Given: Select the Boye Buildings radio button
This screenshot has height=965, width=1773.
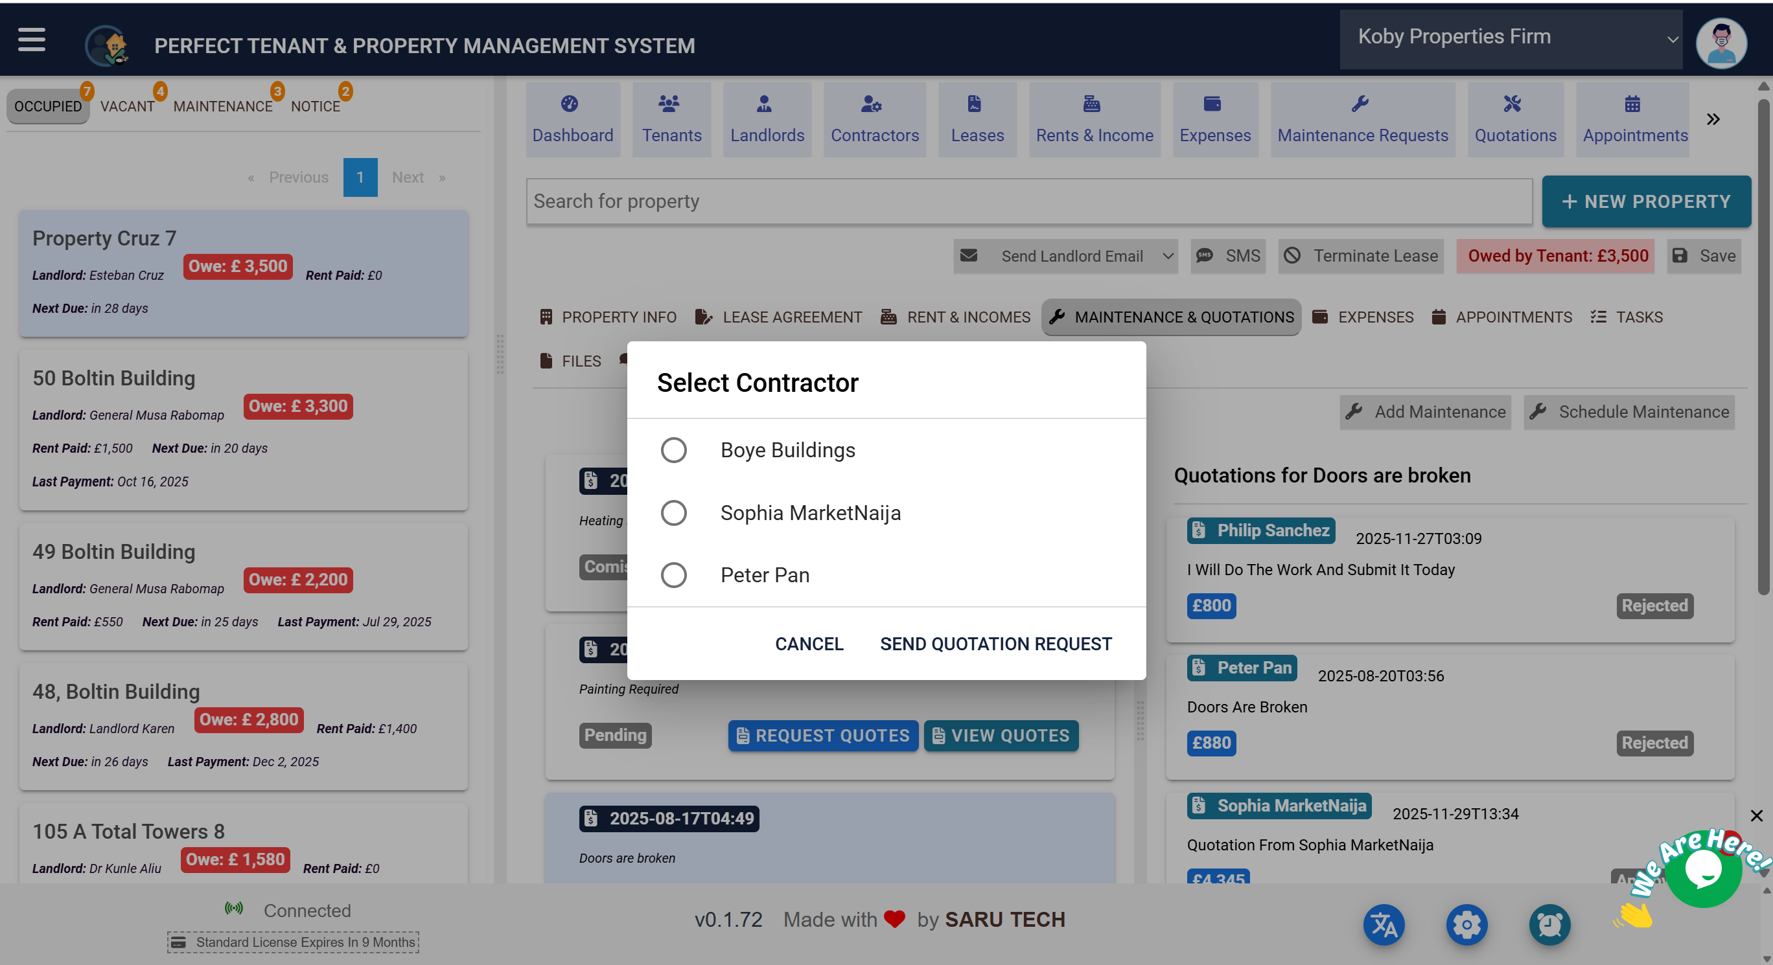Looking at the screenshot, I should 673,450.
